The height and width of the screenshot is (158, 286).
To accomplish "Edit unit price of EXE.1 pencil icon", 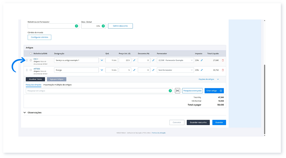I will (134, 60).
